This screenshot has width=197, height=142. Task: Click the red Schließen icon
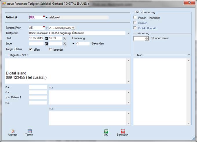[x=123, y=132]
